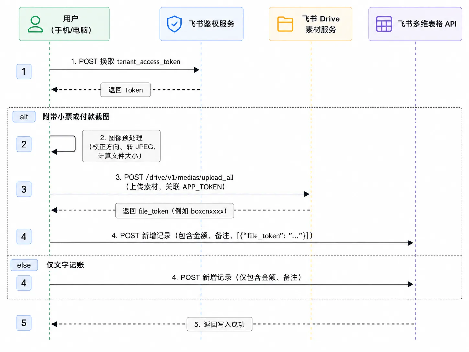Click the folder icon for 飞书 Drive 素材服务
This screenshot has width=469, height=352.
[285, 24]
